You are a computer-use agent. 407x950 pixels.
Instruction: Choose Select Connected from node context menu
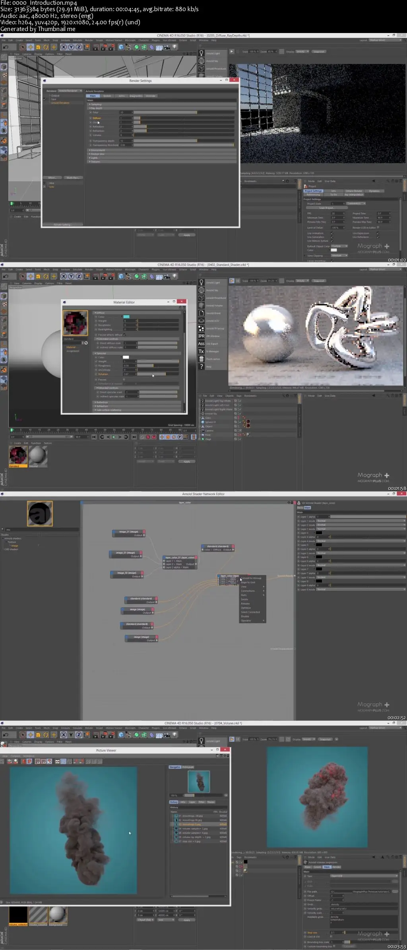pyautogui.click(x=250, y=612)
